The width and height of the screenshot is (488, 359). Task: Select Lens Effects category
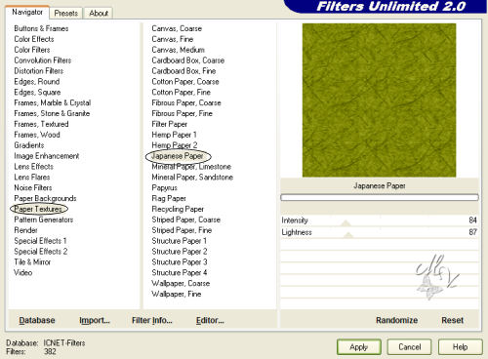[34, 167]
